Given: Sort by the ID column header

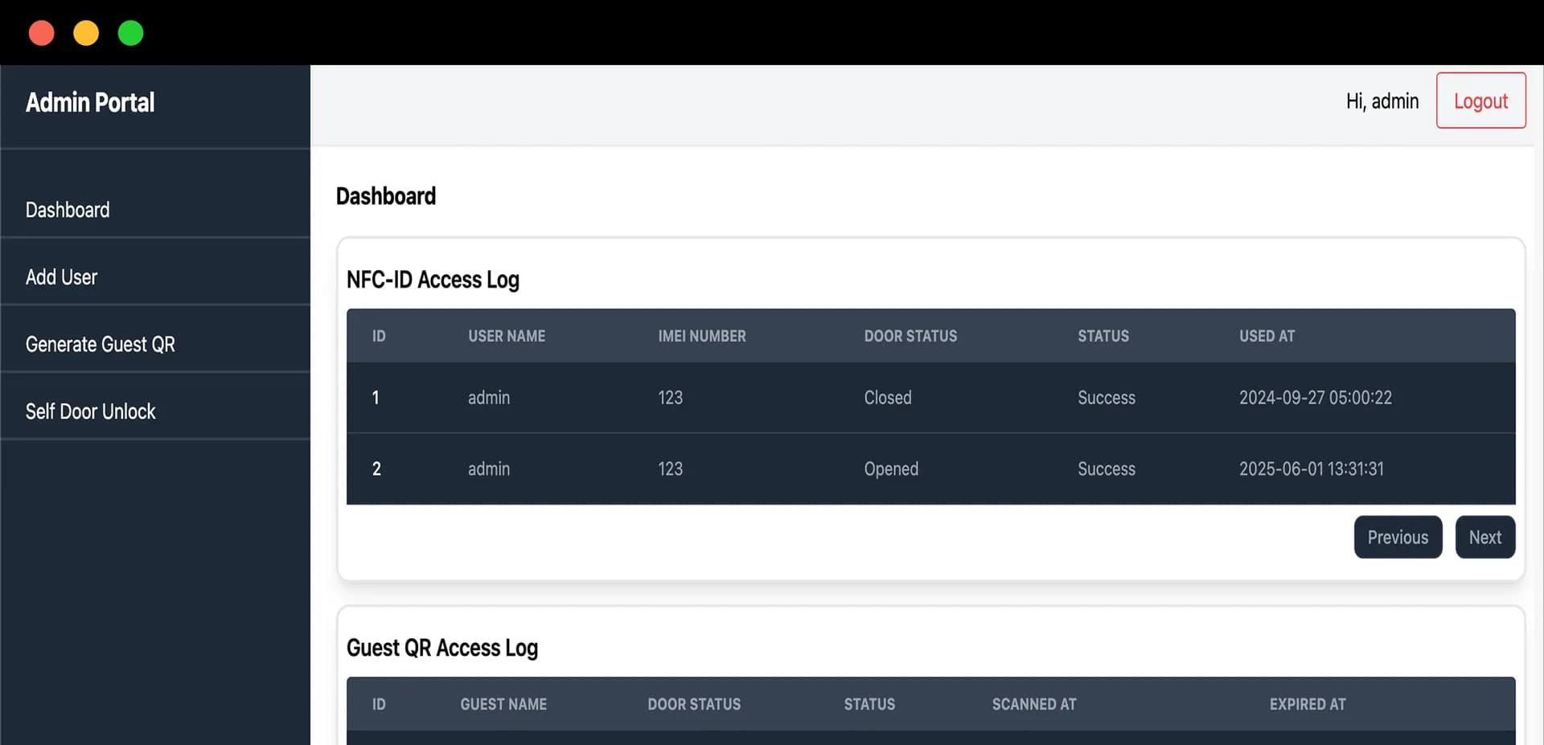Looking at the screenshot, I should pyautogui.click(x=379, y=336).
